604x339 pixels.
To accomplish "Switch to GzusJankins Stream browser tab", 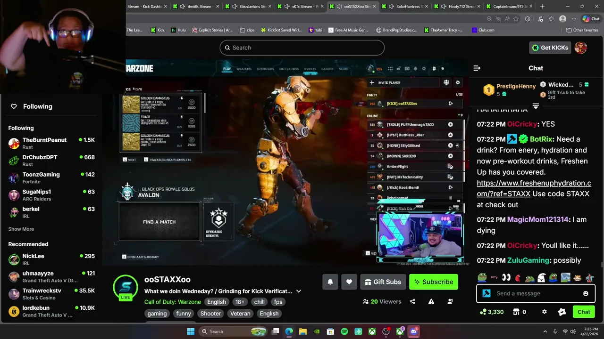I will (x=248, y=7).
